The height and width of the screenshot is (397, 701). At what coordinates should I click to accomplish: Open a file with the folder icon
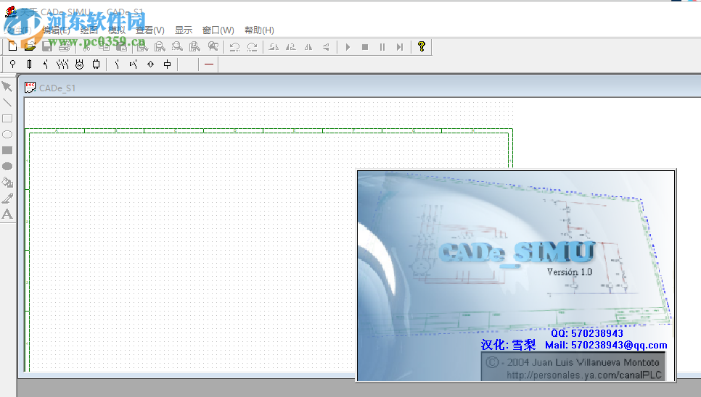pyautogui.click(x=30, y=46)
